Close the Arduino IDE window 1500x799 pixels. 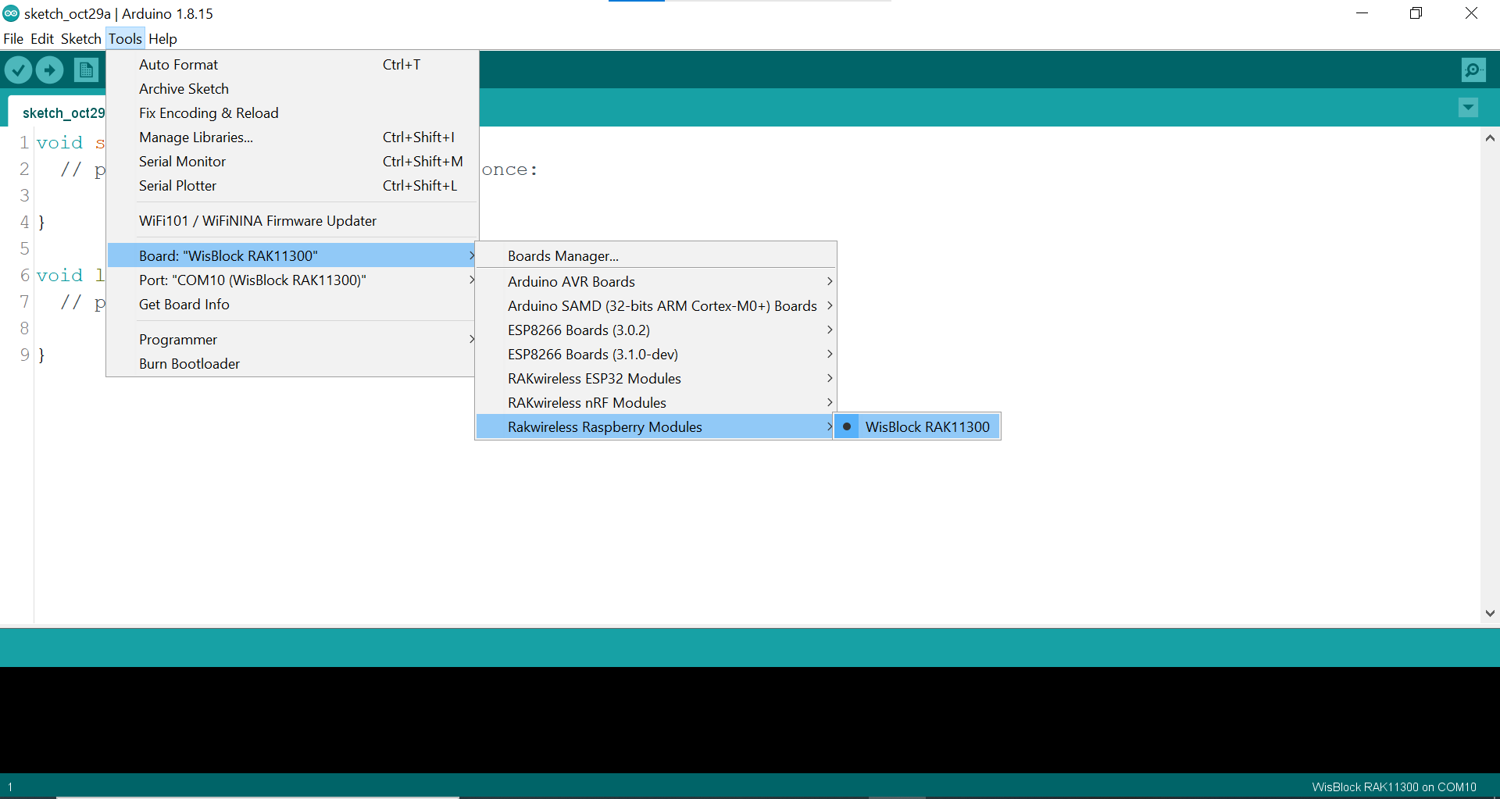point(1471,13)
